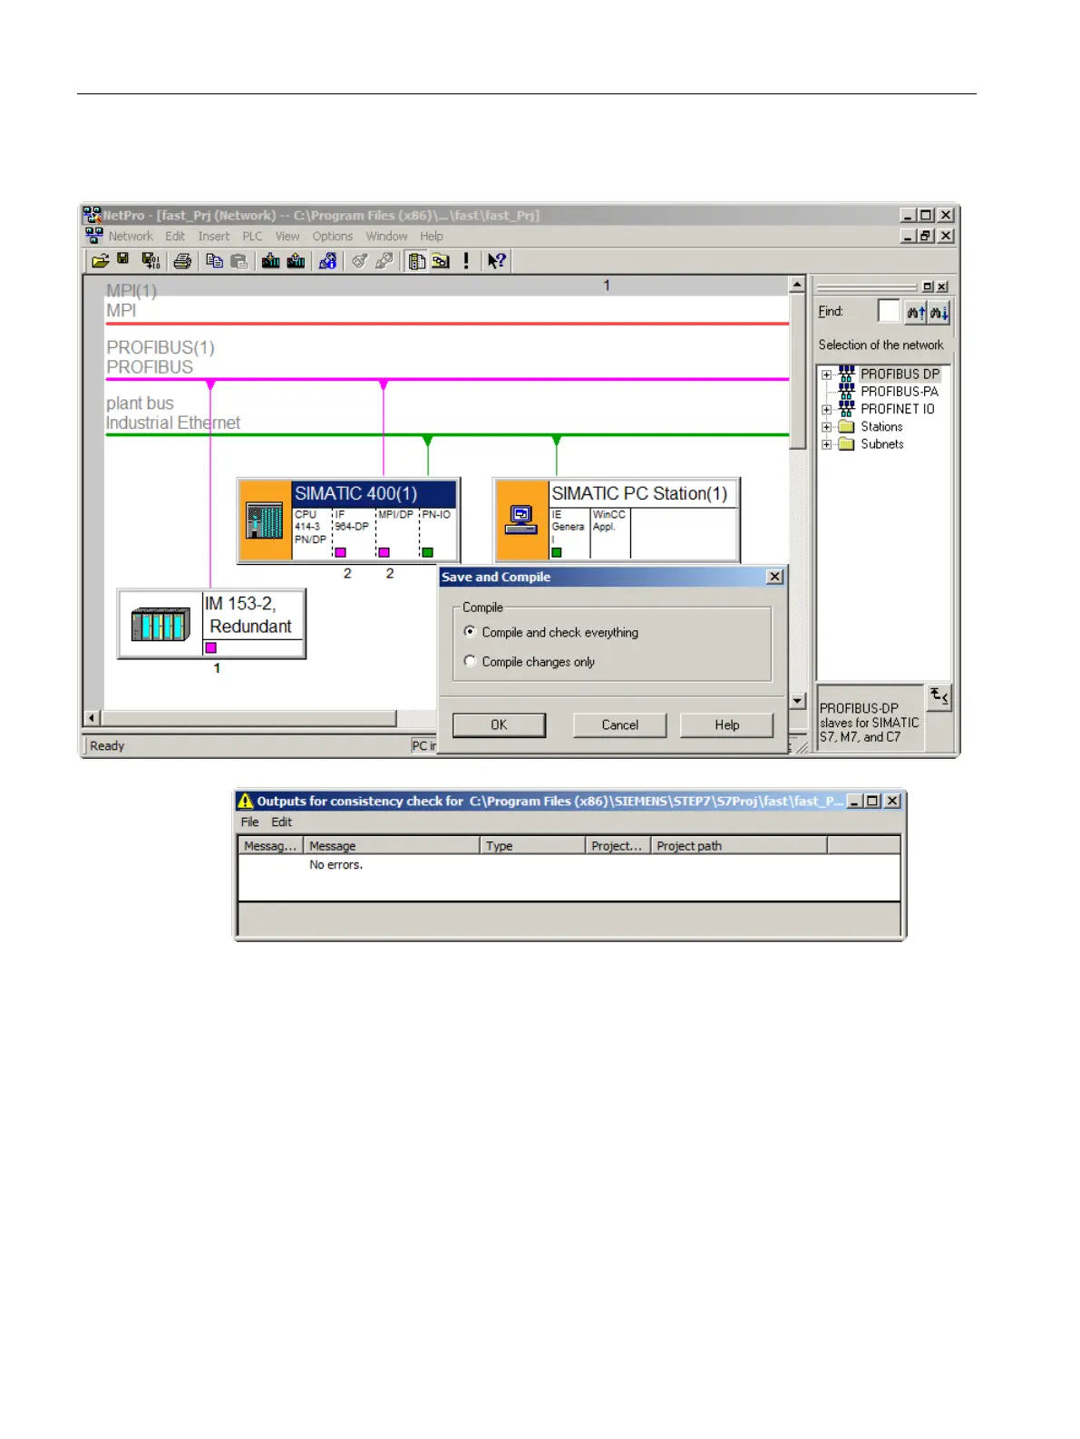Click the PROFINET IO network icon in catalog

[x=846, y=409]
